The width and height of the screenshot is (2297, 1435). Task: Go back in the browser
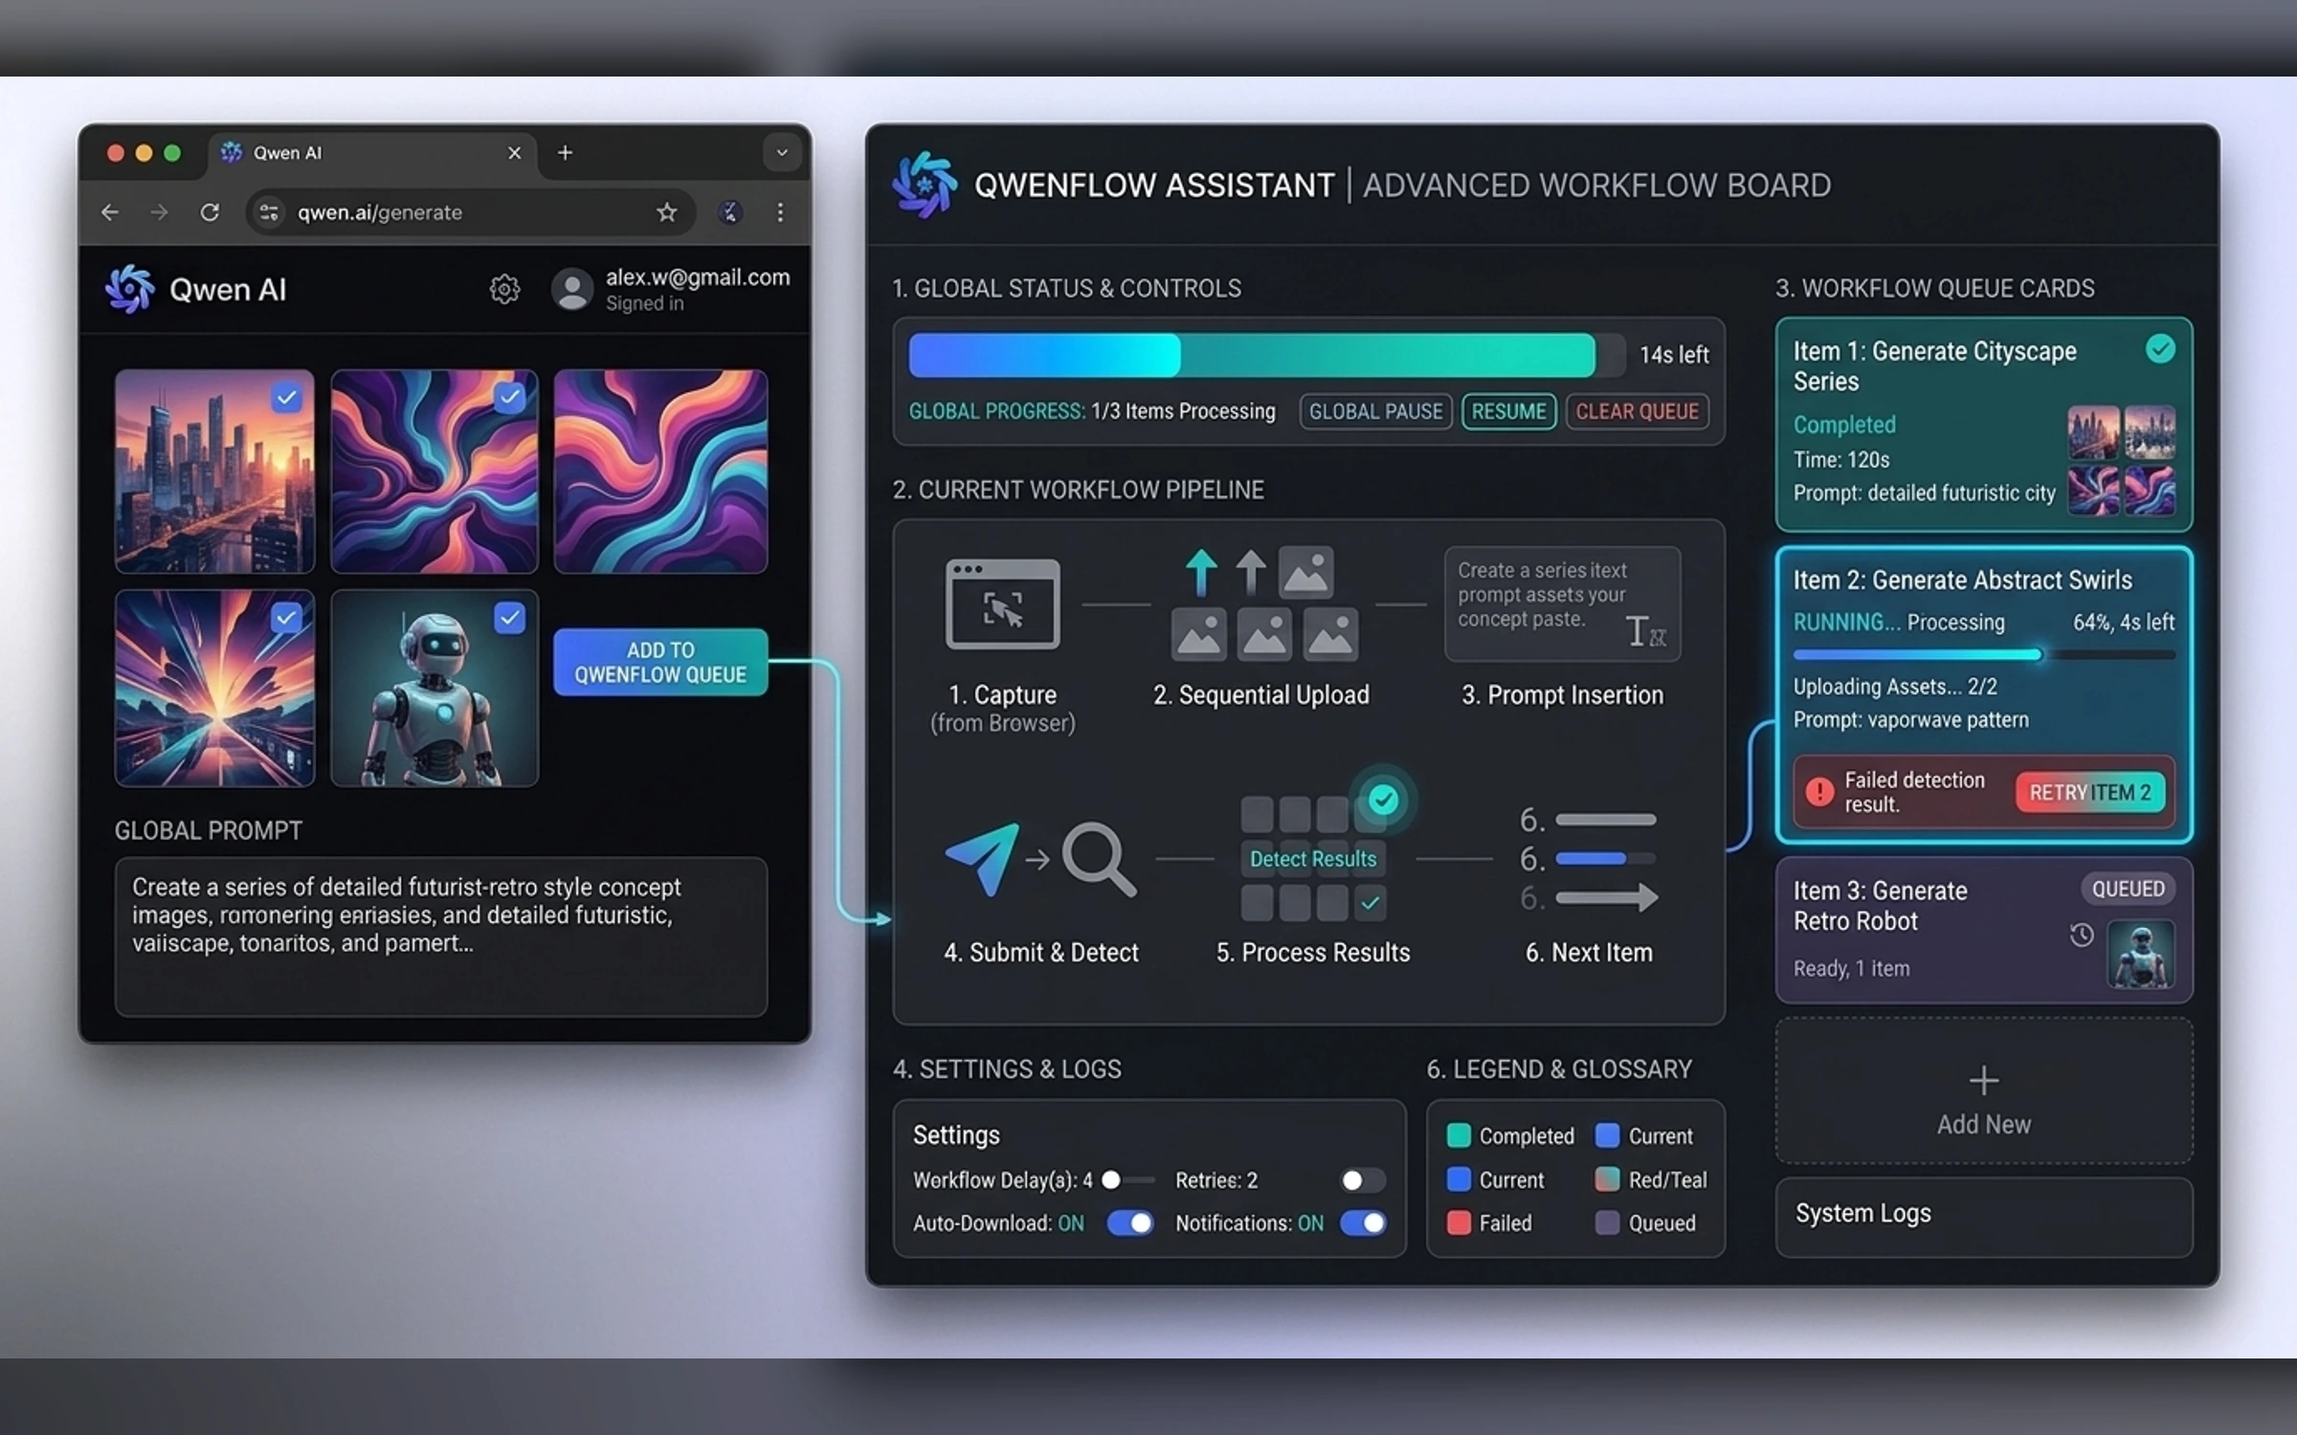(x=110, y=212)
